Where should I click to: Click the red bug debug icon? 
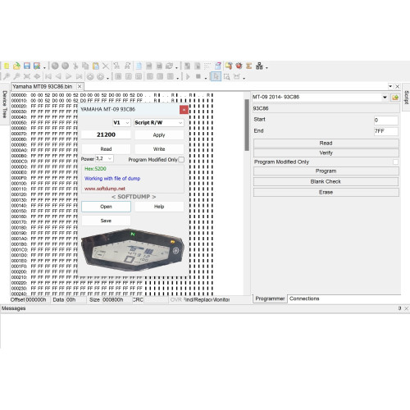coord(239,66)
